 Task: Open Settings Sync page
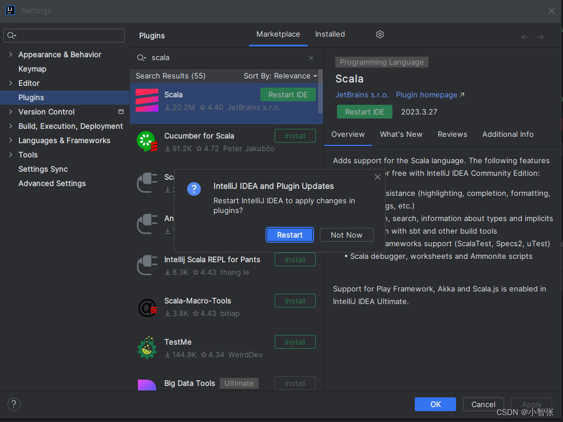tap(43, 169)
